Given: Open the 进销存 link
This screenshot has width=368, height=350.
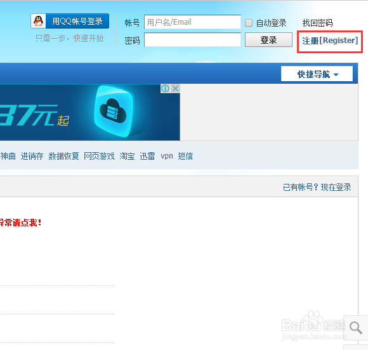Looking at the screenshot, I should click(x=32, y=156).
